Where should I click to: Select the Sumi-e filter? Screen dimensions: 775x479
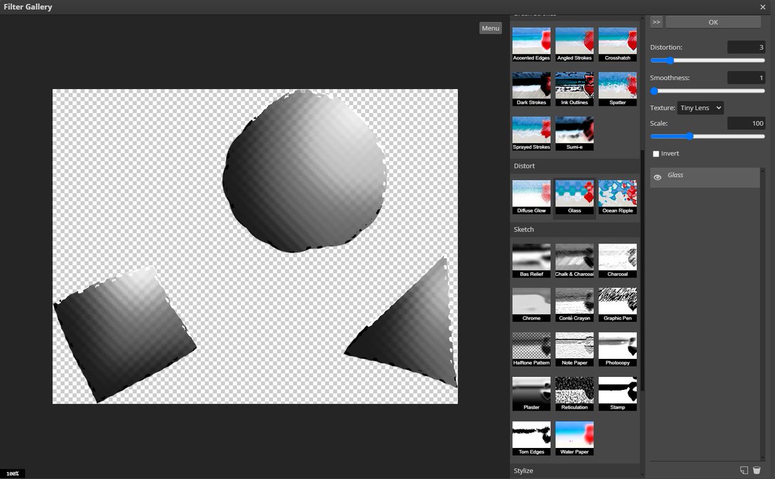tap(574, 134)
